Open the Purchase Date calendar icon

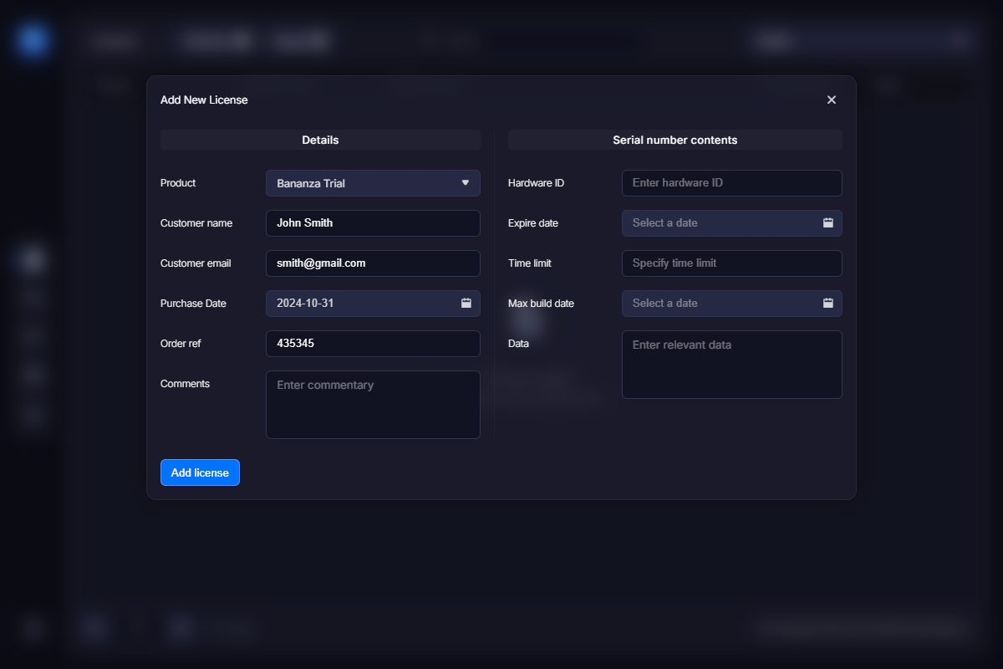point(466,303)
